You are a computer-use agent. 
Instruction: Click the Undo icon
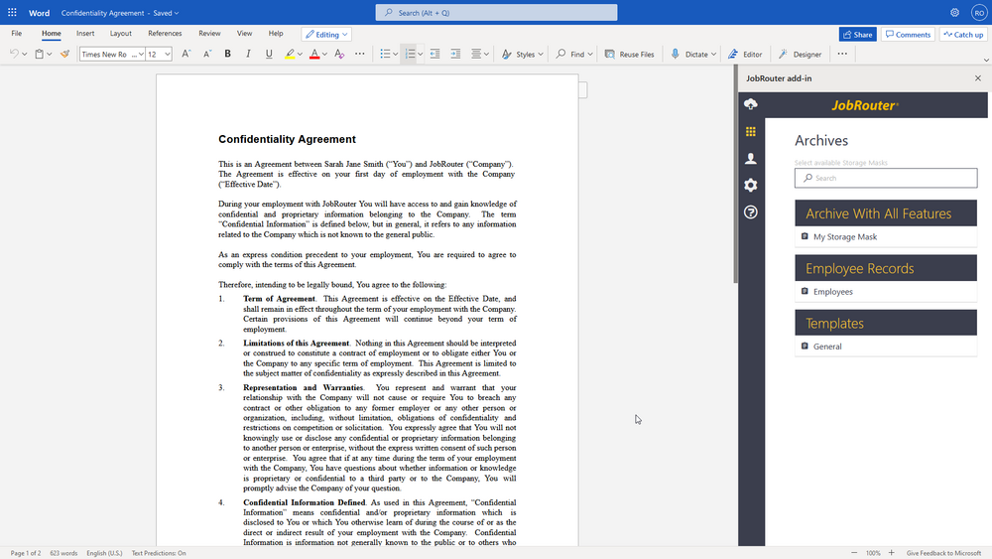tap(14, 54)
